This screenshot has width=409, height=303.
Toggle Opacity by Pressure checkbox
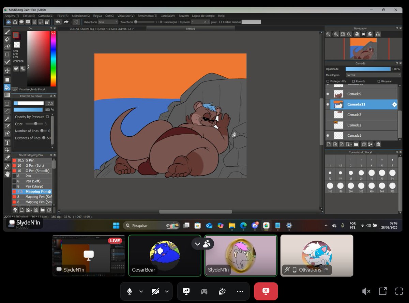pyautogui.click(x=47, y=117)
